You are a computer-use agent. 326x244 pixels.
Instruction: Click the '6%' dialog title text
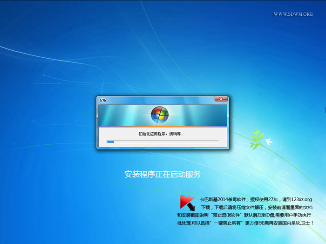click(103, 100)
